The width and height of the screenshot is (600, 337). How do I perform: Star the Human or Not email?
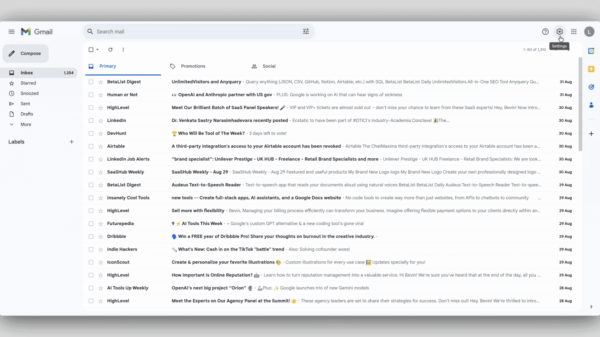100,95
